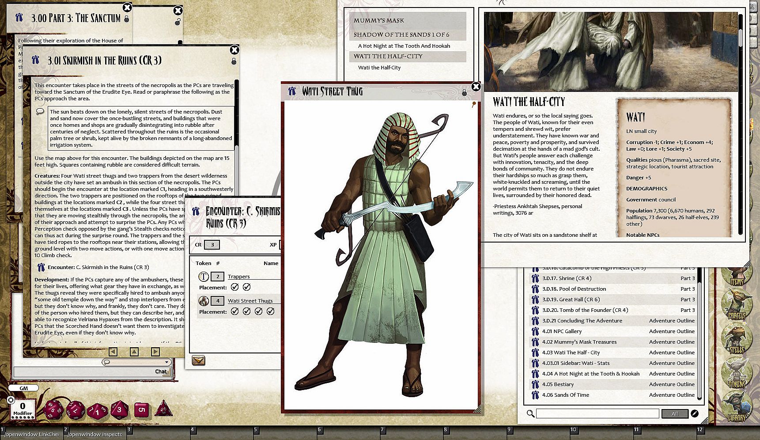
Task: Click the story list search field
Action: 597,413
